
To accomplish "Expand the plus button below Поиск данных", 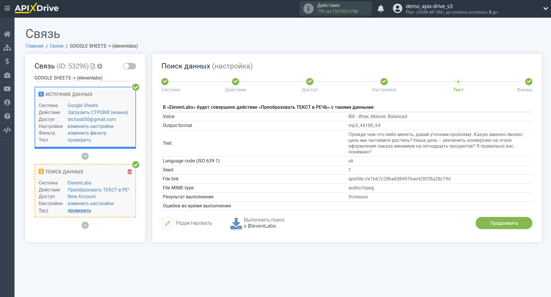I will pos(85,225).
